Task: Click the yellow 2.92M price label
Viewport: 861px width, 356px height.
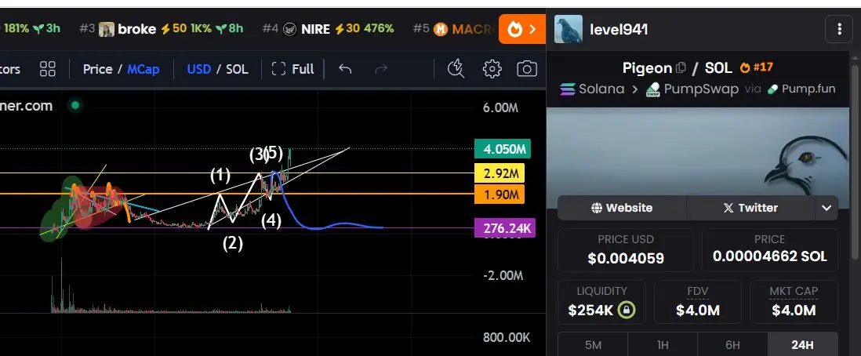Action: tap(500, 173)
